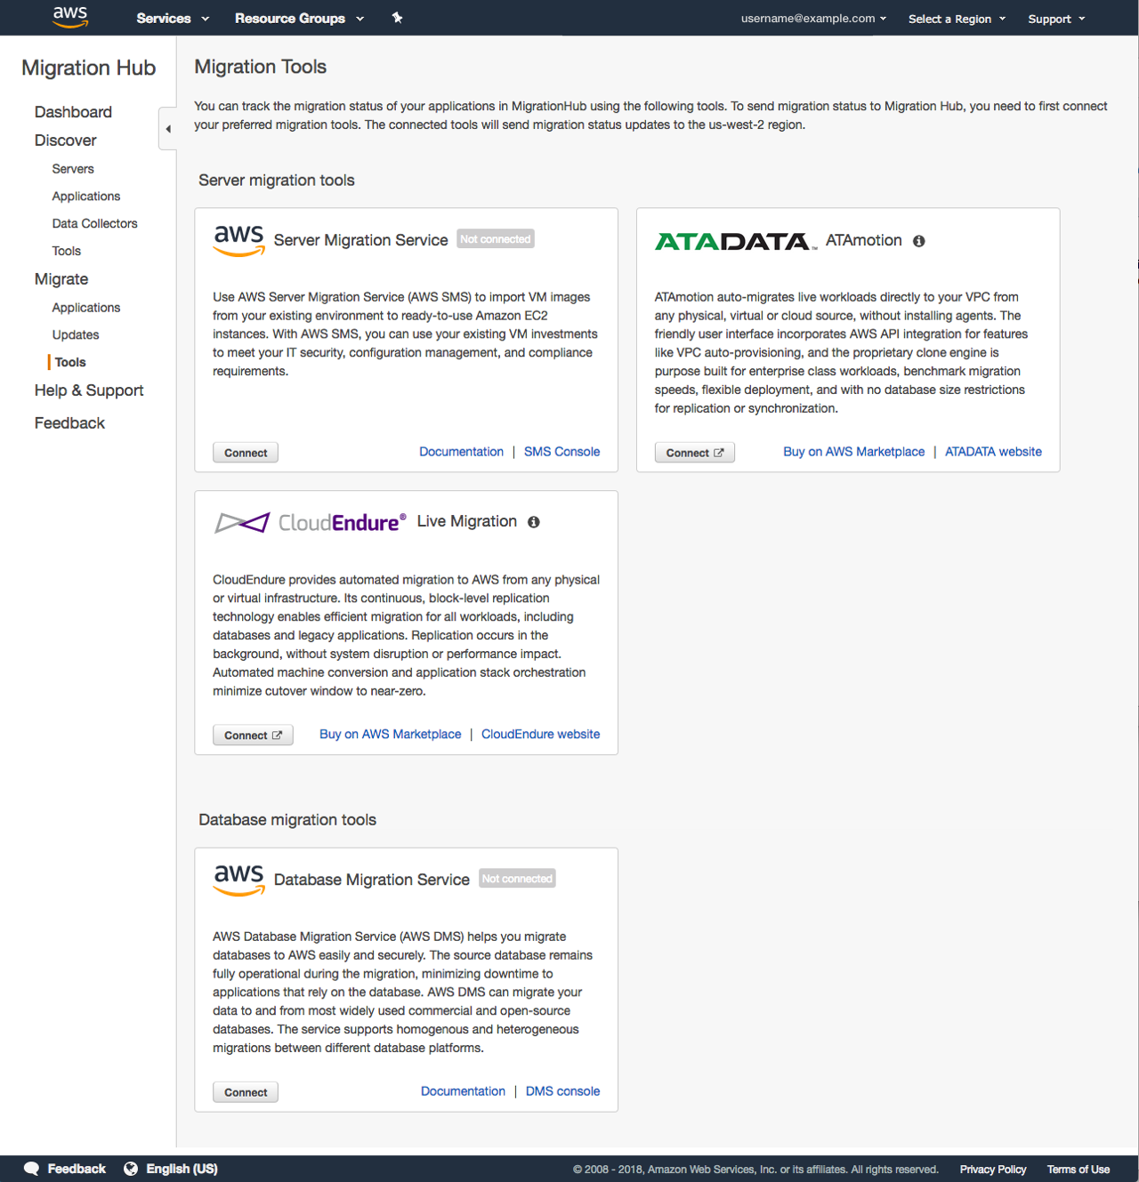Screen dimensions: 1139x1182
Task: Show CloudEndure Live Migration info icon
Action: coord(534,522)
